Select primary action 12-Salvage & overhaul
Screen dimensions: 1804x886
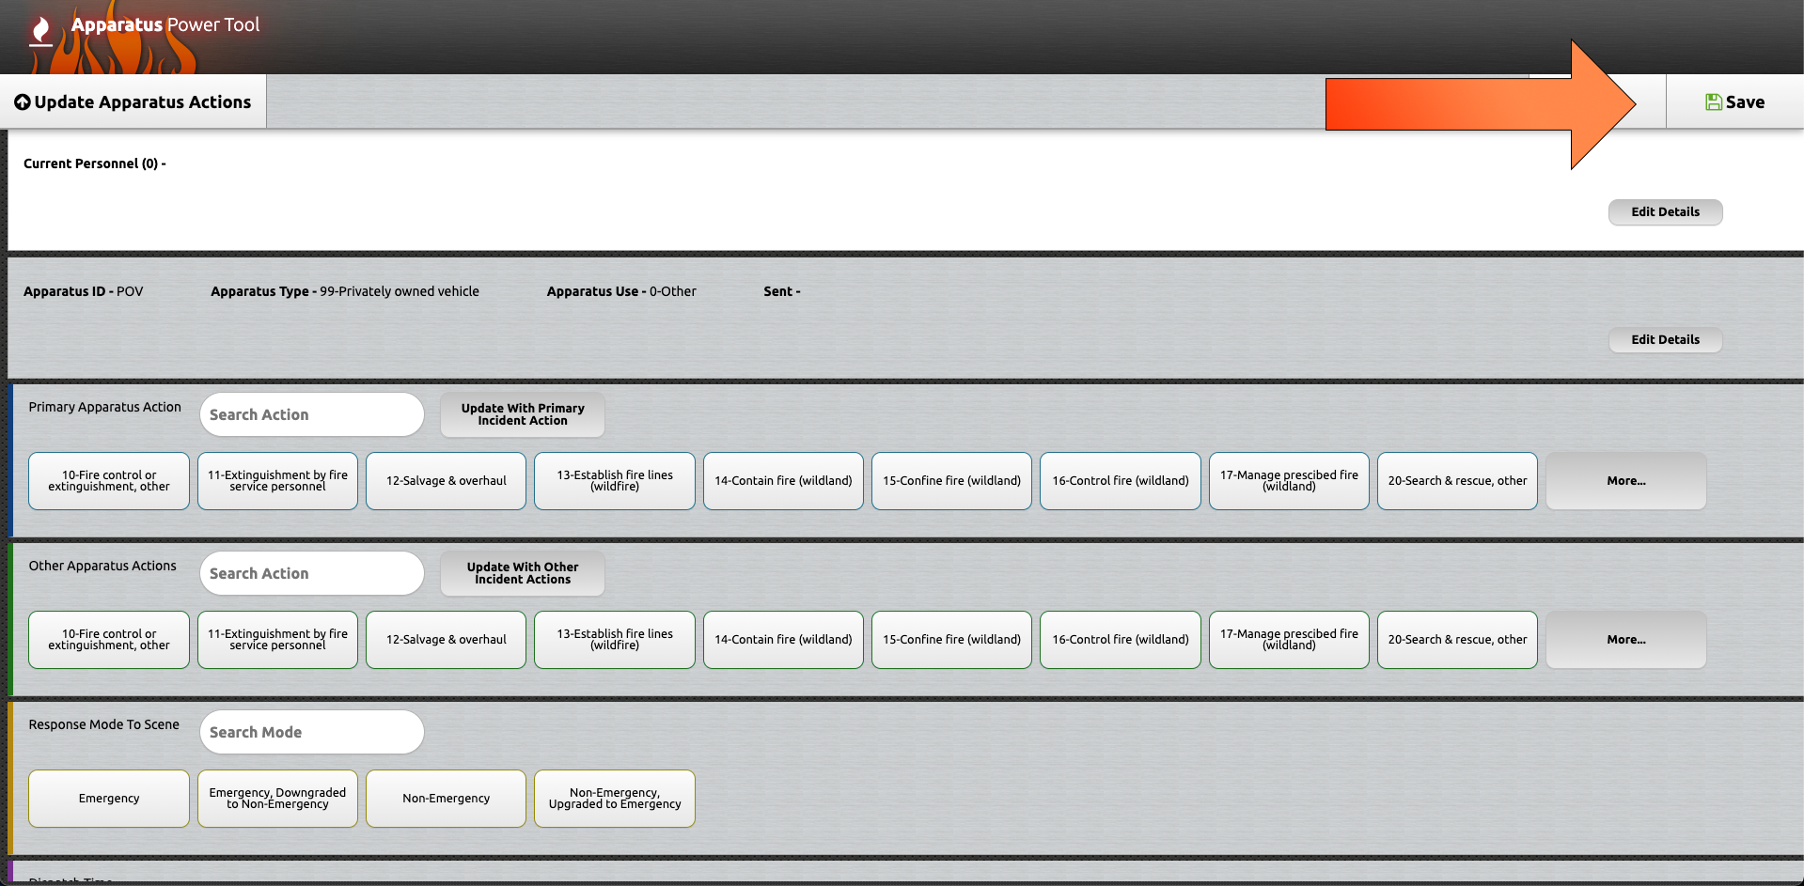coord(446,481)
